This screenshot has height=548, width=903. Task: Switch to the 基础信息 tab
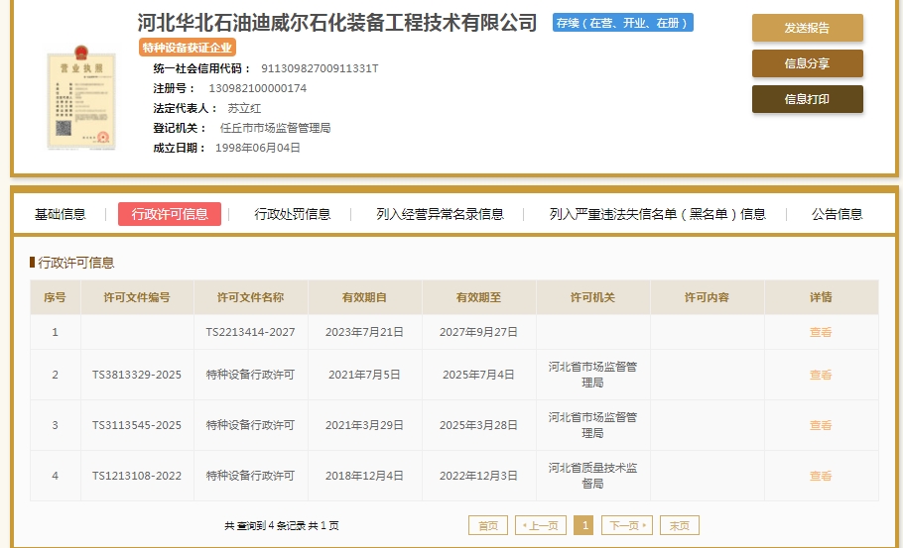[x=60, y=214]
